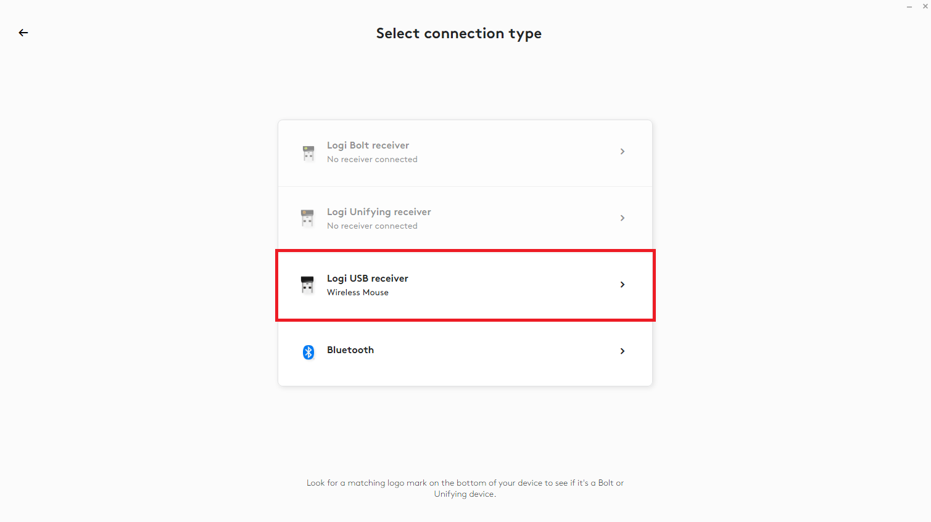Expand the Logi Unifying receiver chevron
This screenshot has width=931, height=522.
pyautogui.click(x=623, y=218)
